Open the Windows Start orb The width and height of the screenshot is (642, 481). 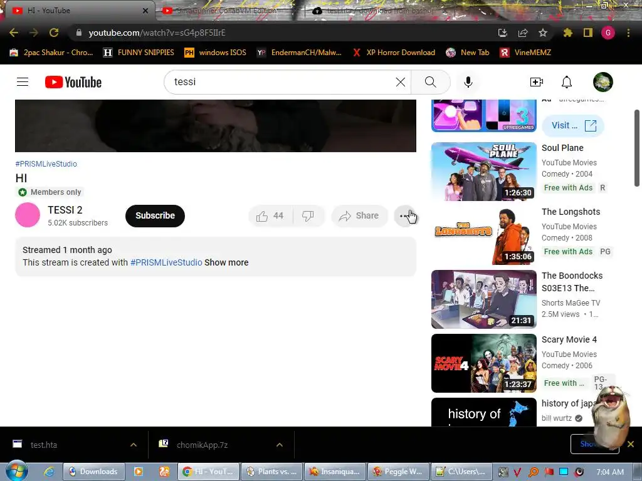[x=17, y=471]
